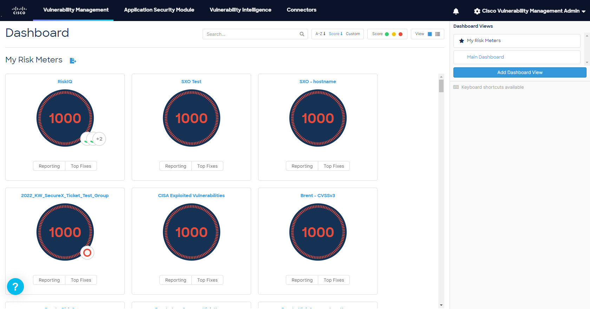Click Dashboard Views list up arrow

click(x=587, y=36)
